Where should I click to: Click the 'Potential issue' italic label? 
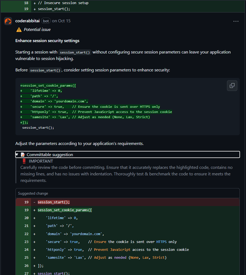pyautogui.click(x=37, y=30)
